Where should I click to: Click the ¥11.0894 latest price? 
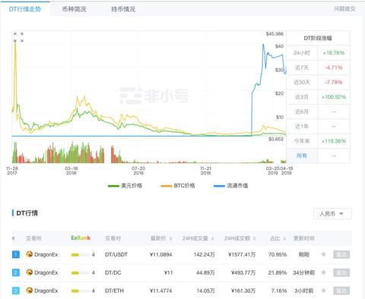[160, 254]
